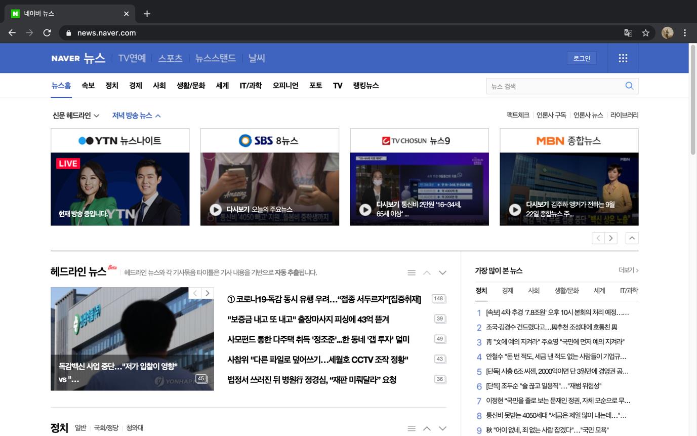Screen dimensions: 697x436
Task: Click the magnifier search icon
Action: click(x=629, y=86)
